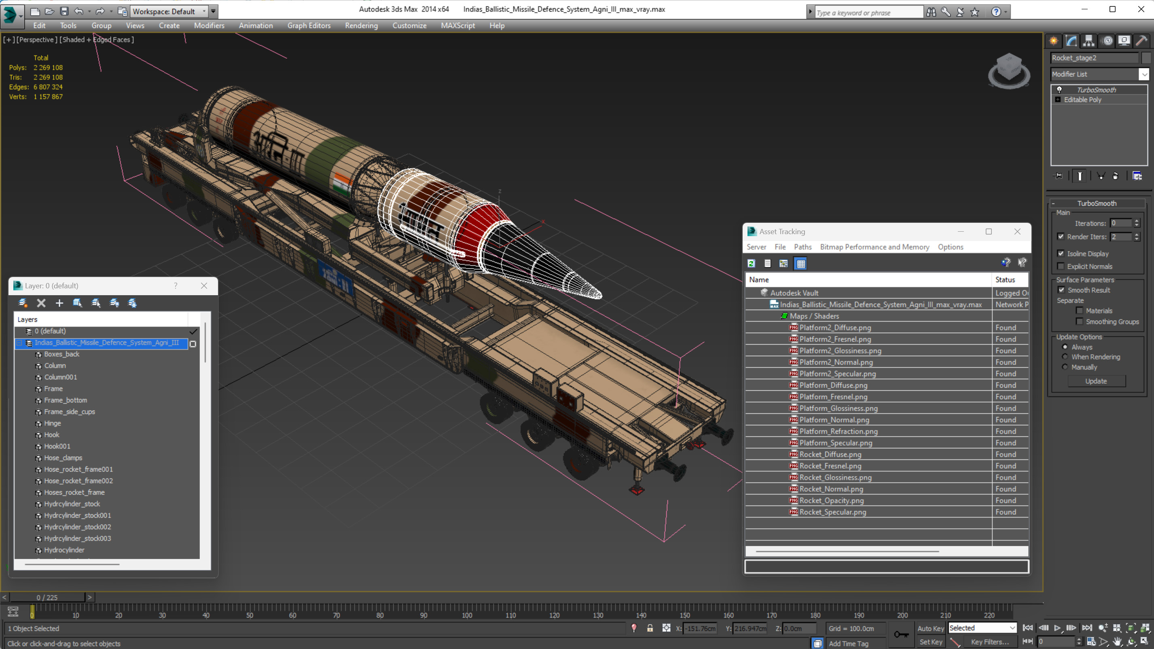Click the Rocket_stage2 object color swatch

point(1146,58)
